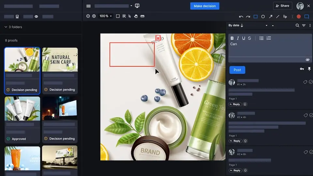313x176 pixels.
Task: Toggle bold formatting in comment editor
Action: coord(232,38)
